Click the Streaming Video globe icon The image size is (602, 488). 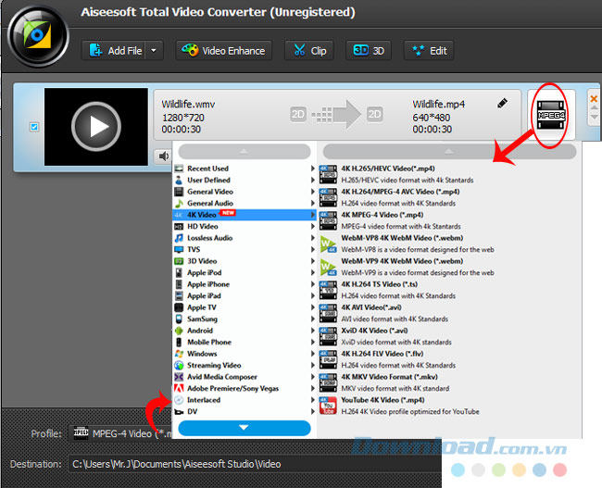pyautogui.click(x=179, y=365)
